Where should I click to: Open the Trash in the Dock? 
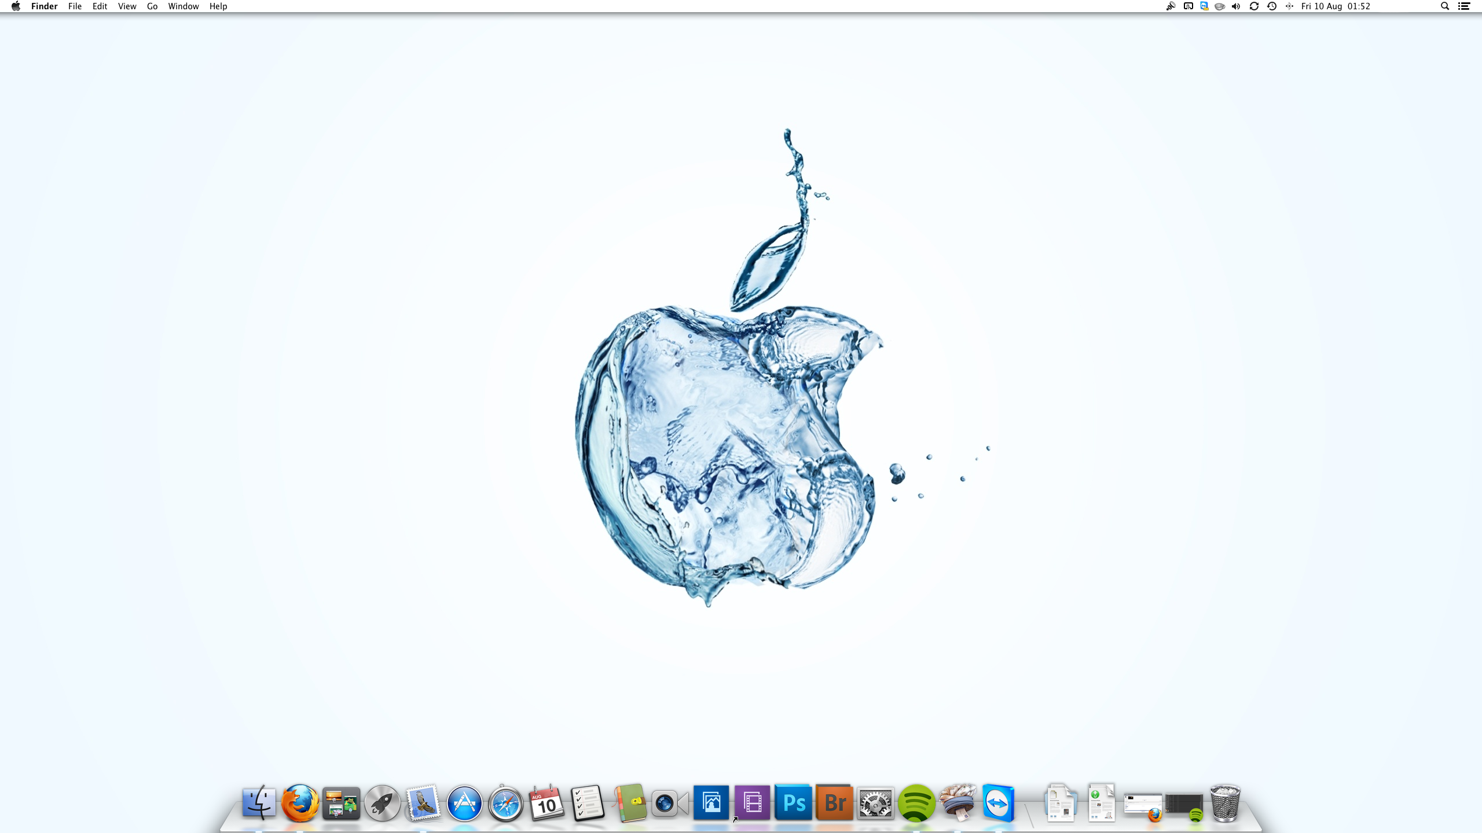pyautogui.click(x=1226, y=803)
